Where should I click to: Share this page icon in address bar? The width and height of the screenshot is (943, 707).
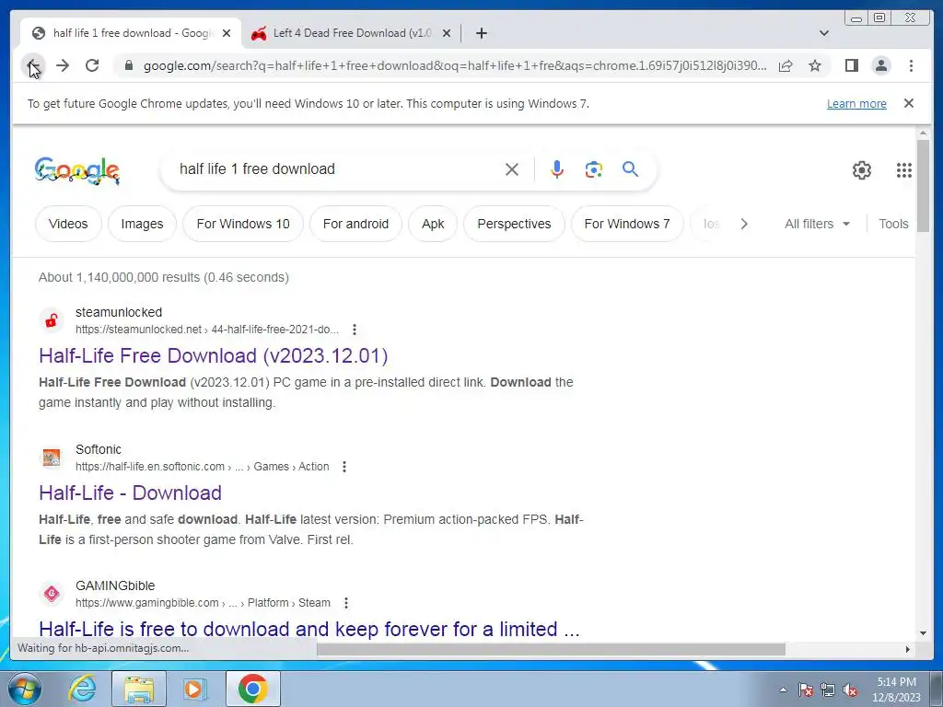click(x=786, y=65)
